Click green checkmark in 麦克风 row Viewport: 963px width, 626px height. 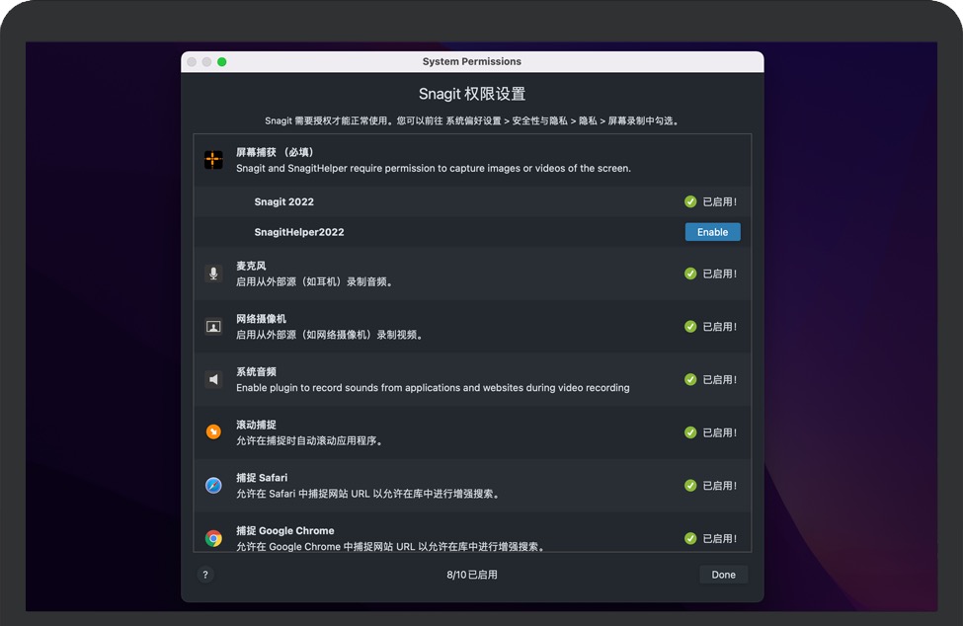point(690,274)
